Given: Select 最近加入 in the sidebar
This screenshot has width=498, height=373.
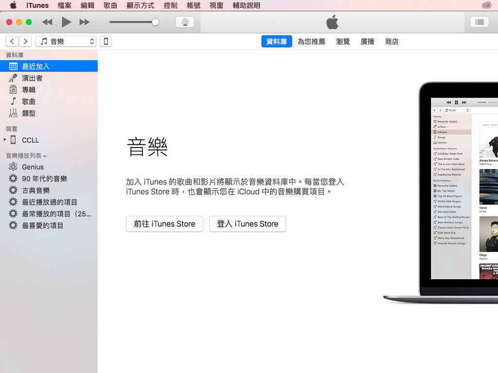Looking at the screenshot, I should point(49,66).
